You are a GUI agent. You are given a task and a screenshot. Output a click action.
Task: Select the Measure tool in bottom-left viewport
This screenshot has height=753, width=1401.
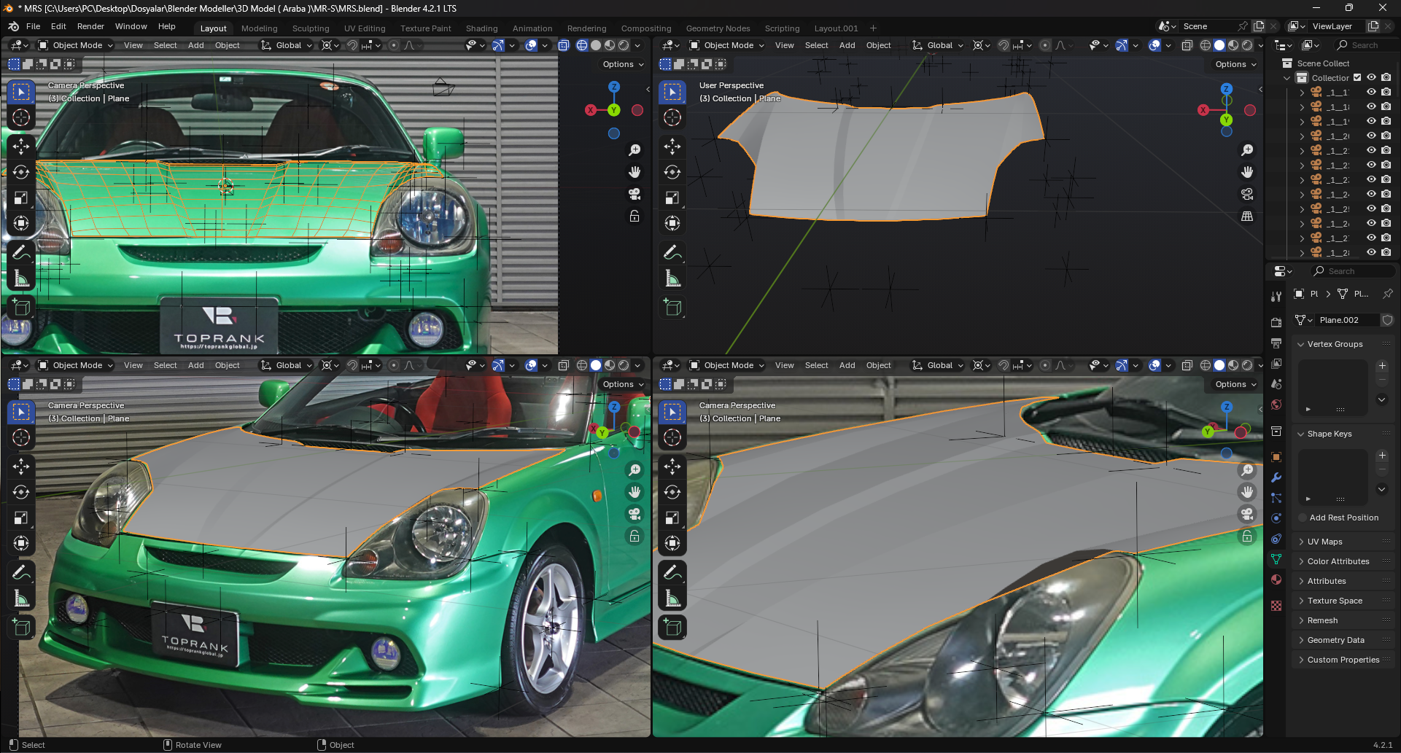coord(21,599)
